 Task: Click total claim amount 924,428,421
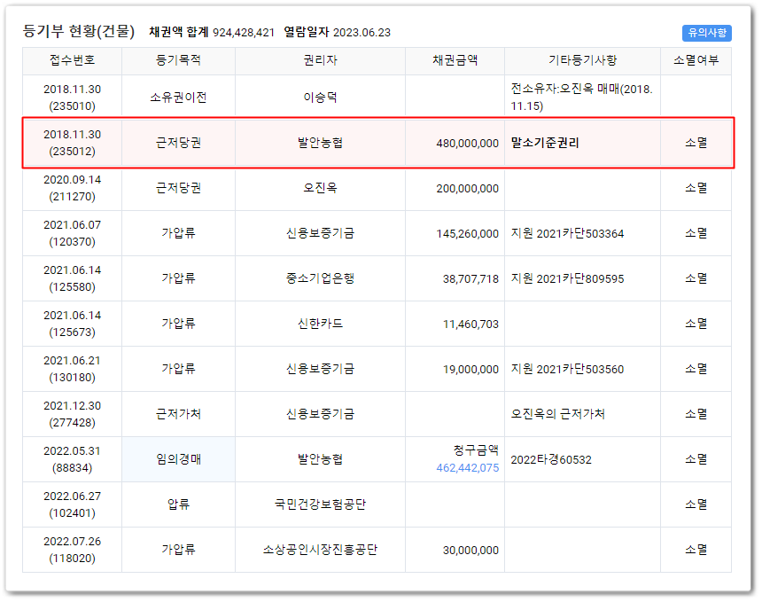[244, 33]
